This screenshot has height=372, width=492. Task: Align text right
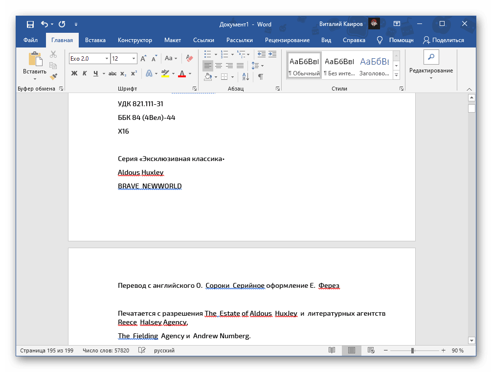(229, 66)
